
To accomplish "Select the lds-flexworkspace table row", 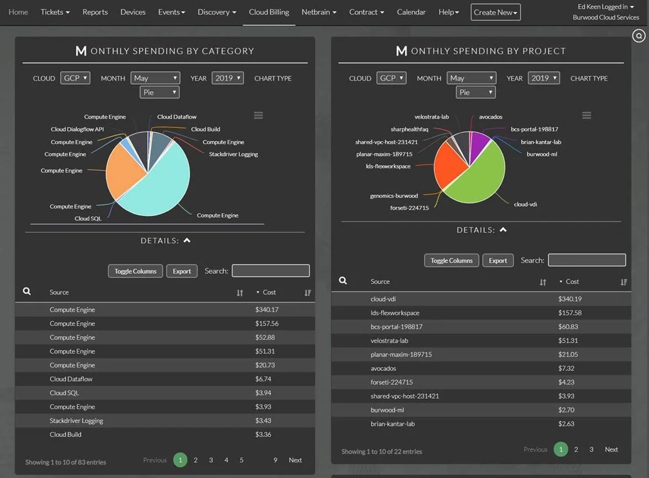I will point(481,313).
